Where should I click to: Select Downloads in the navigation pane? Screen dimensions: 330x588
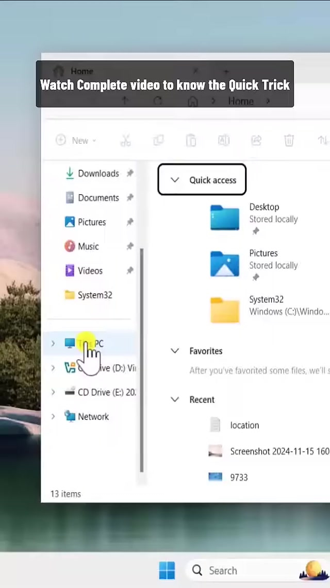click(x=98, y=174)
